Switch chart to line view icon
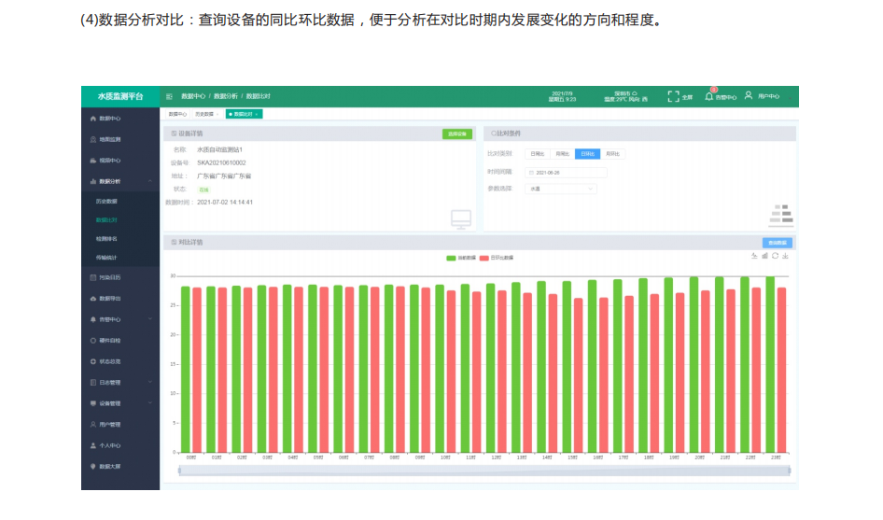This screenshot has height=520, width=883. pos(754,257)
